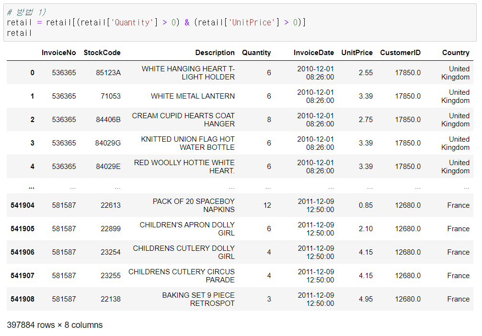Select the UnitPrice column header
The width and height of the screenshot is (482, 336).
point(357,53)
